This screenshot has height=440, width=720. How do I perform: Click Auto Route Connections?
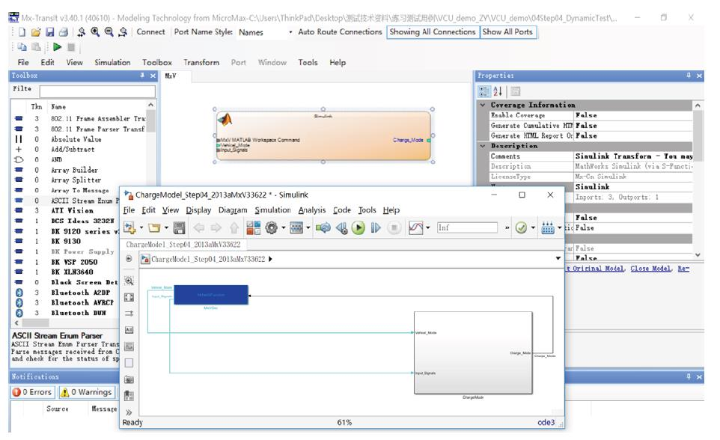click(340, 32)
